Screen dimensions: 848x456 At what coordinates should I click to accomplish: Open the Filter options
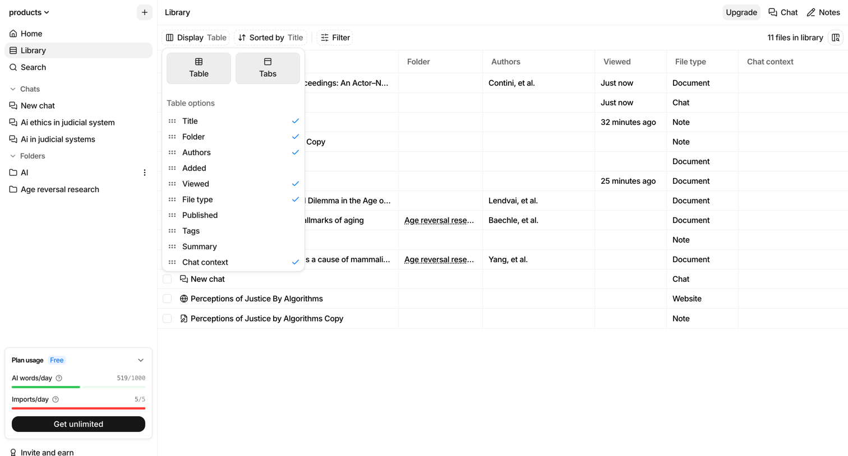[x=335, y=38]
